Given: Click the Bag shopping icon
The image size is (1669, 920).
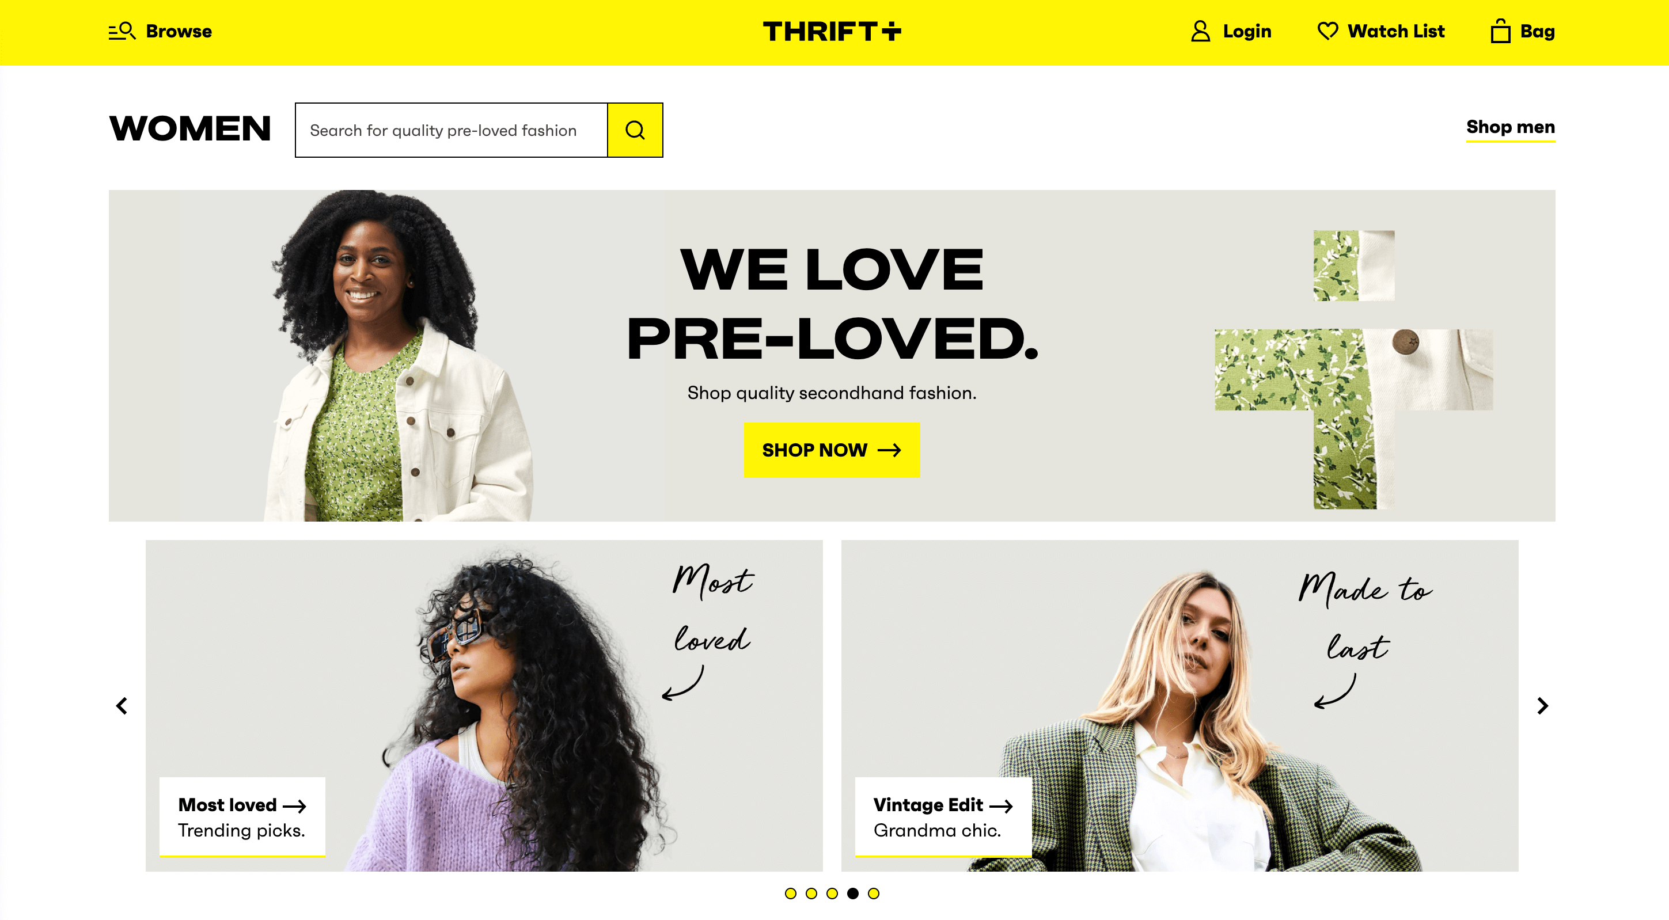Looking at the screenshot, I should (1499, 31).
